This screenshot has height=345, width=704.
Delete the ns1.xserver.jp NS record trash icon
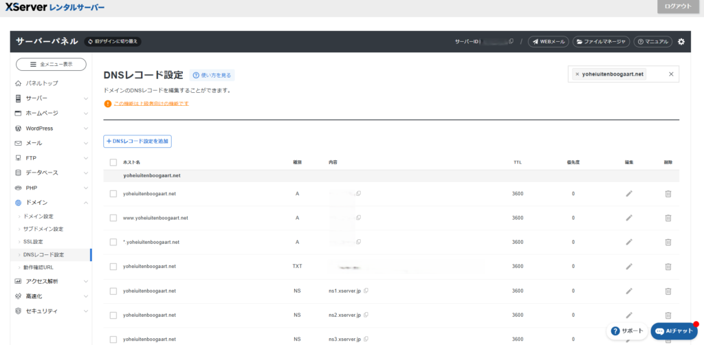pos(668,291)
